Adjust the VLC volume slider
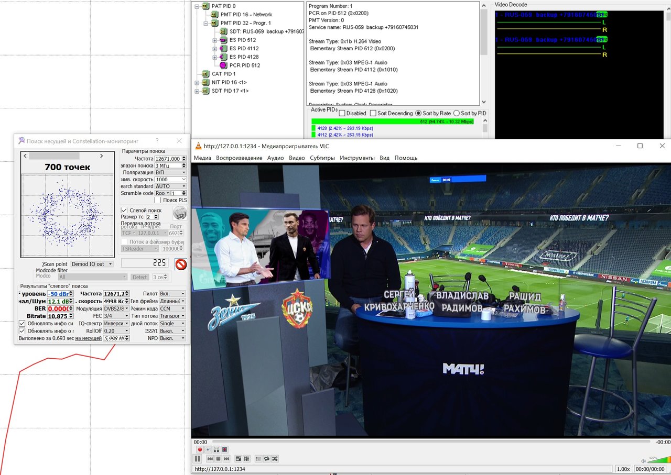The height and width of the screenshot is (475, 671). coord(658,460)
